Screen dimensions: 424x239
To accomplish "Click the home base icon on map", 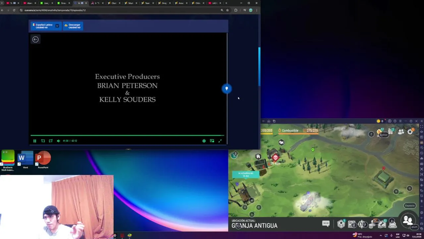I will pyautogui.click(x=258, y=157).
